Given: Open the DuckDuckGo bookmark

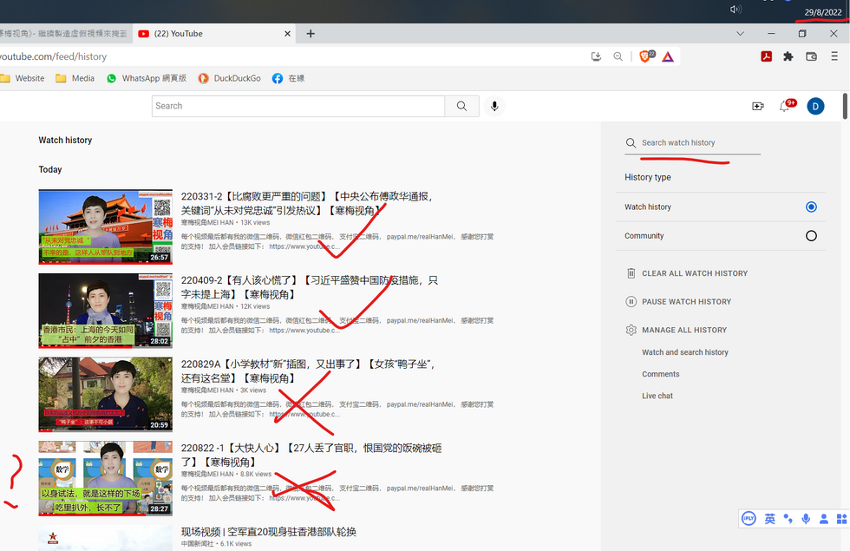Looking at the screenshot, I should point(229,78).
